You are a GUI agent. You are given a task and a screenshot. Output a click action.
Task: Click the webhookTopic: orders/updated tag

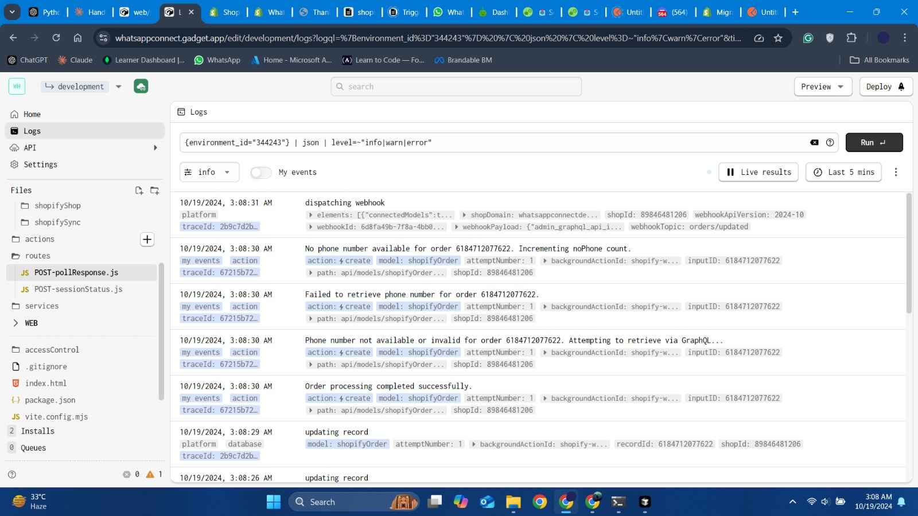690,227
